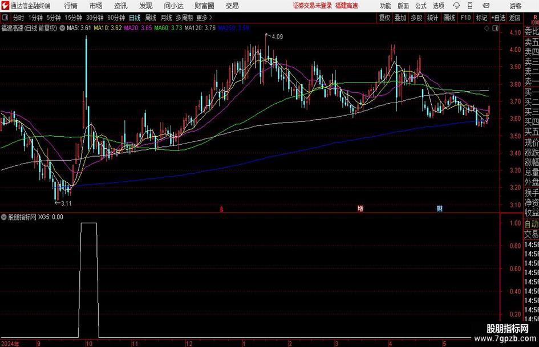Open the F10 company info button
This screenshot has width=539, height=347.
(x=466, y=18)
